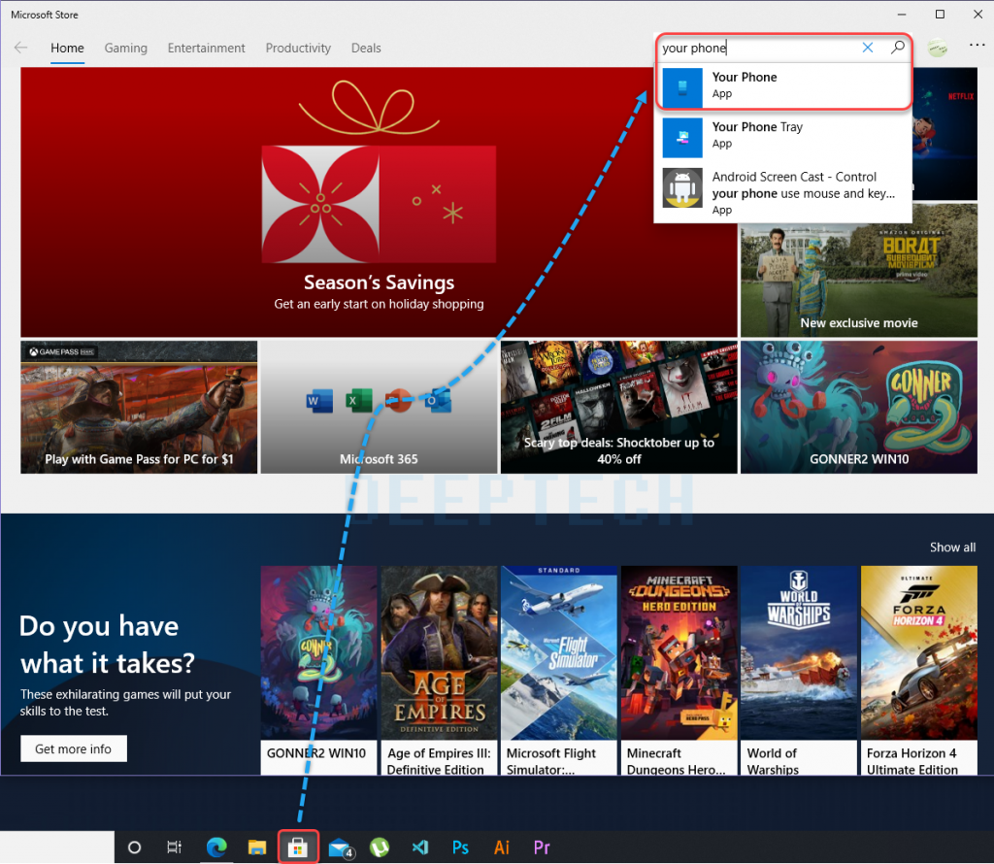Launch Visual Studio Code from the taskbar
The image size is (994, 864).
(419, 847)
